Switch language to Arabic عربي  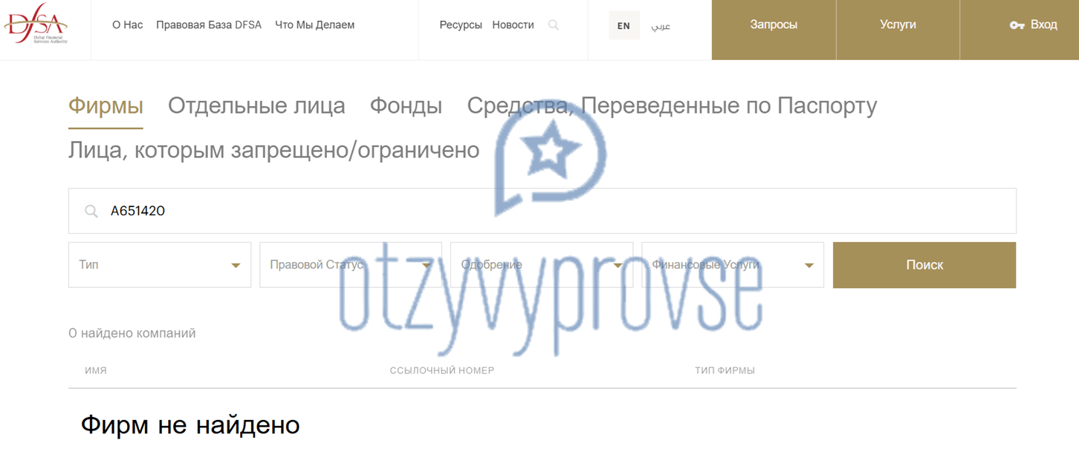coord(661,26)
